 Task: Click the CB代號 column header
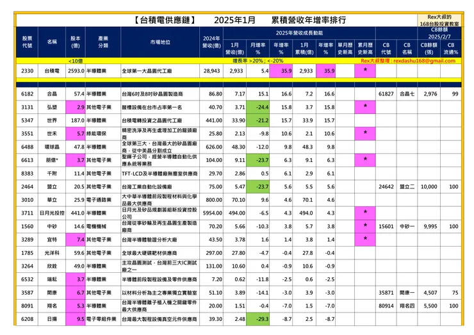tap(386, 49)
